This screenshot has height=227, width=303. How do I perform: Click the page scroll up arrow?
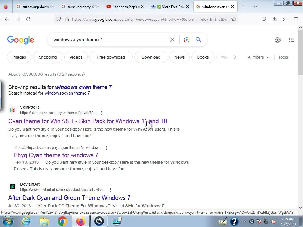click(300, 27)
